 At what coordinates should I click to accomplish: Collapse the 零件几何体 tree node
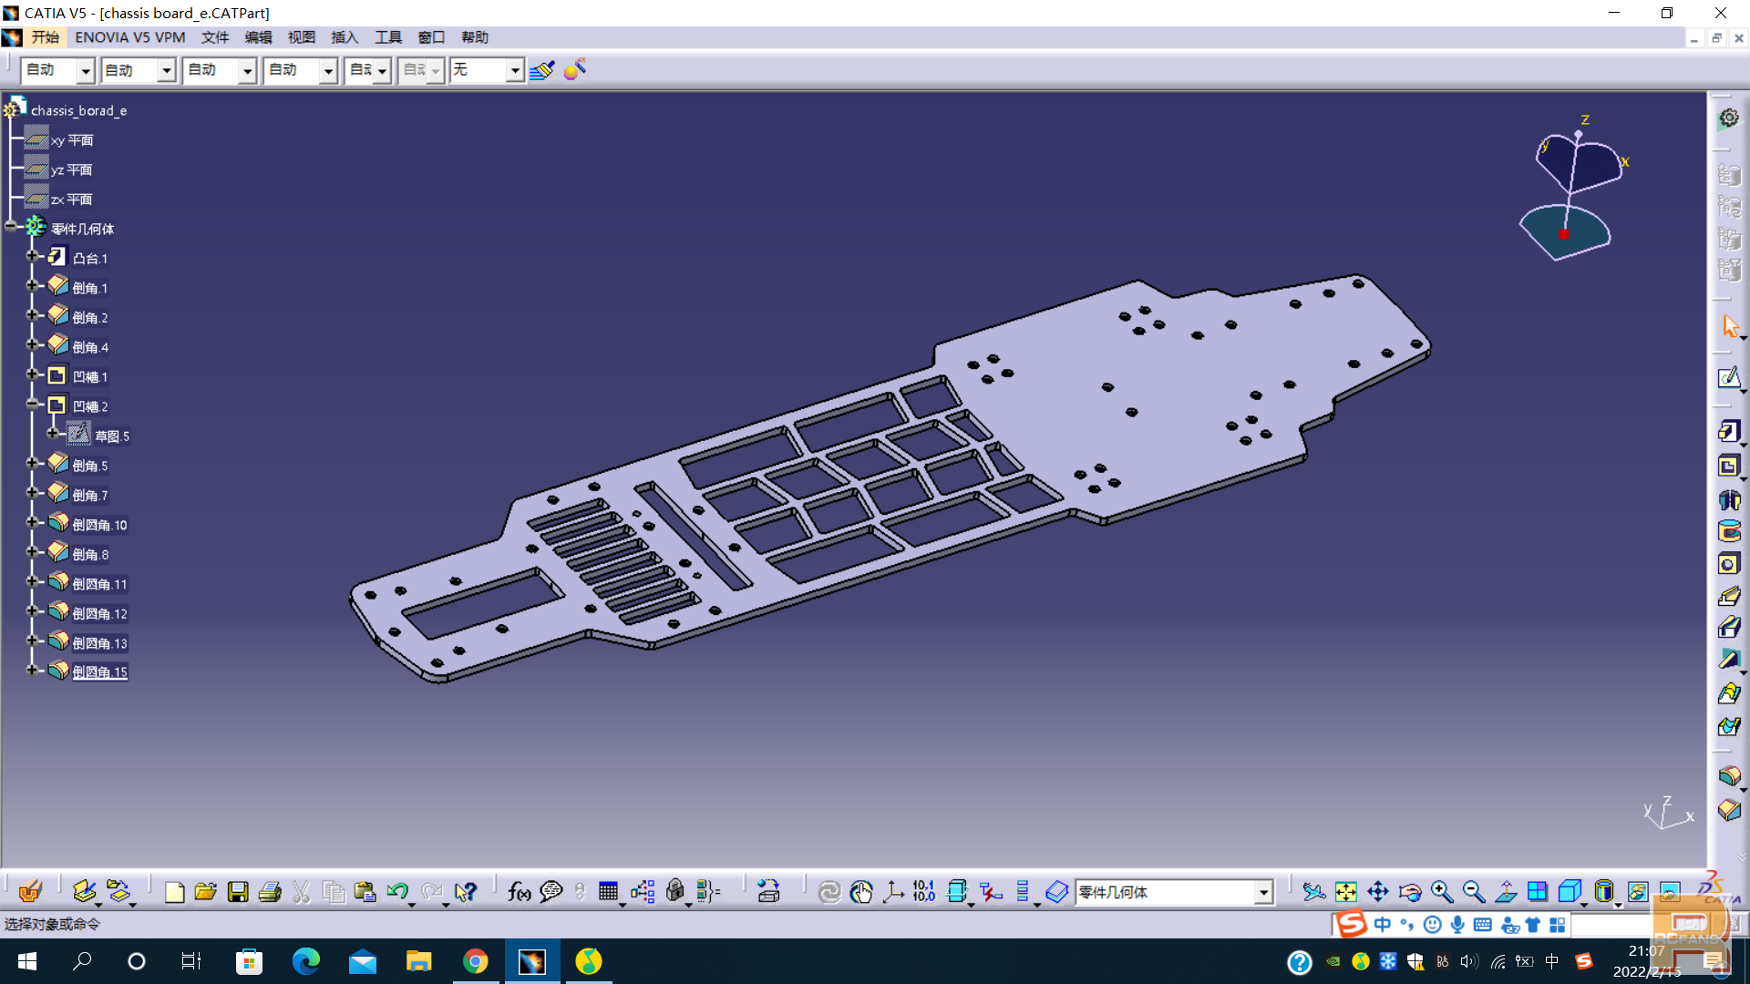[11, 227]
